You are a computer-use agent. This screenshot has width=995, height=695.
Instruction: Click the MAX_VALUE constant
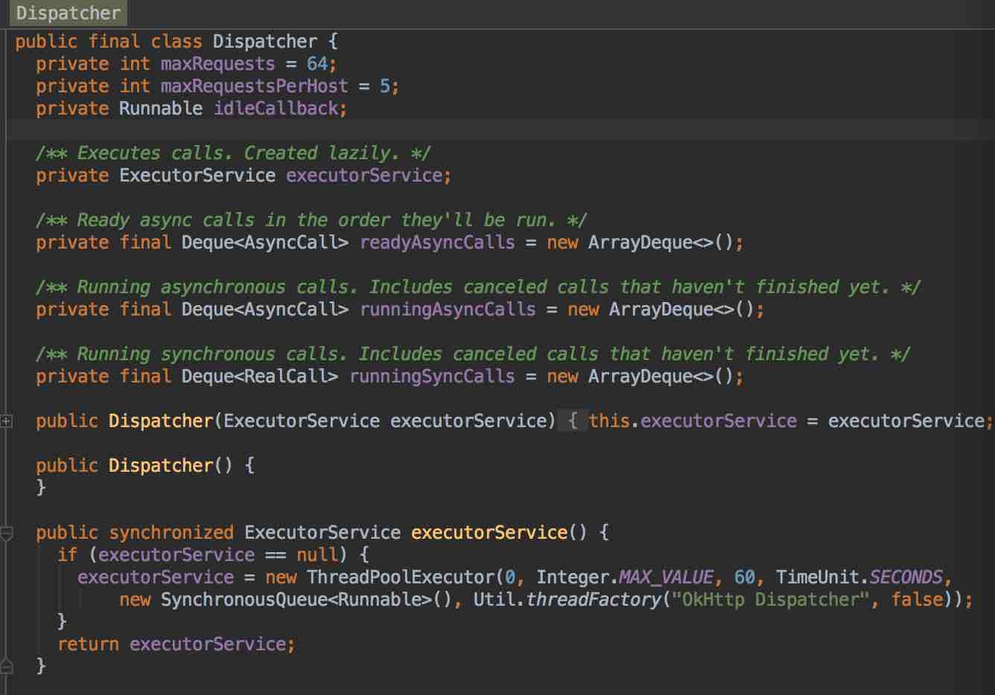[667, 577]
